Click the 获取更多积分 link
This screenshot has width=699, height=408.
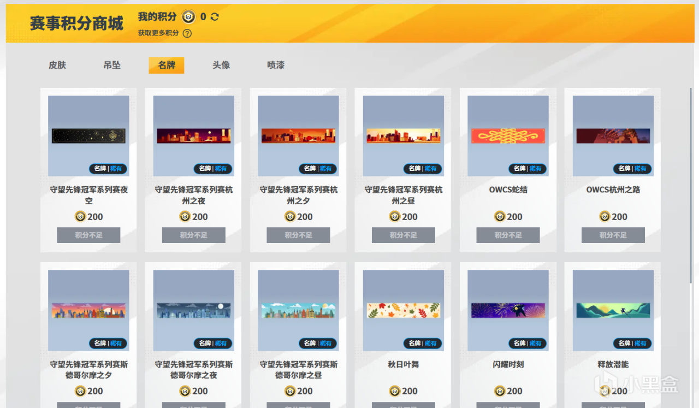(x=158, y=33)
